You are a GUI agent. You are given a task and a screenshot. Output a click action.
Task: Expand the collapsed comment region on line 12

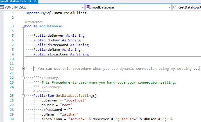[x=23, y=69]
